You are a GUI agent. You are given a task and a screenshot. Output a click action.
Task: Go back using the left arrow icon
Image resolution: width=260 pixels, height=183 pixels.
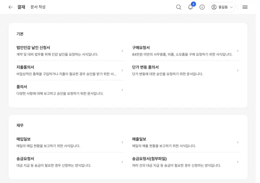click(10, 7)
